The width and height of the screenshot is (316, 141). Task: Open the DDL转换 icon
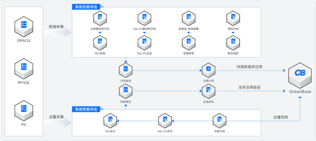point(100,43)
